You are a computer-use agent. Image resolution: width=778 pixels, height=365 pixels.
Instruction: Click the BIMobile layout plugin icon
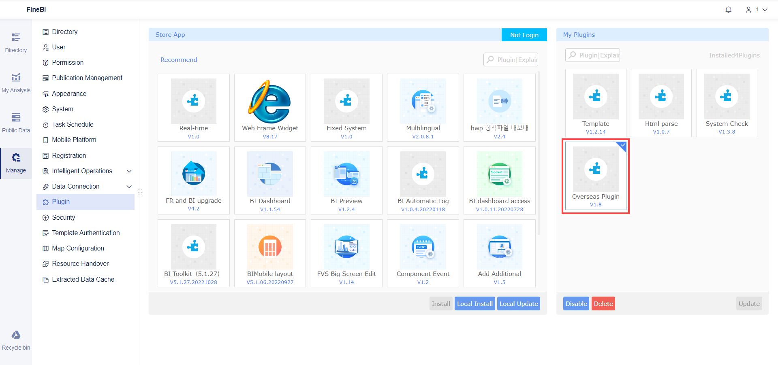click(x=270, y=247)
